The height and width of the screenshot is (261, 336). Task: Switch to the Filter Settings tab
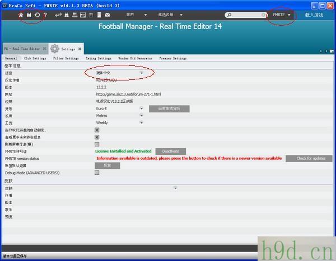point(66,58)
